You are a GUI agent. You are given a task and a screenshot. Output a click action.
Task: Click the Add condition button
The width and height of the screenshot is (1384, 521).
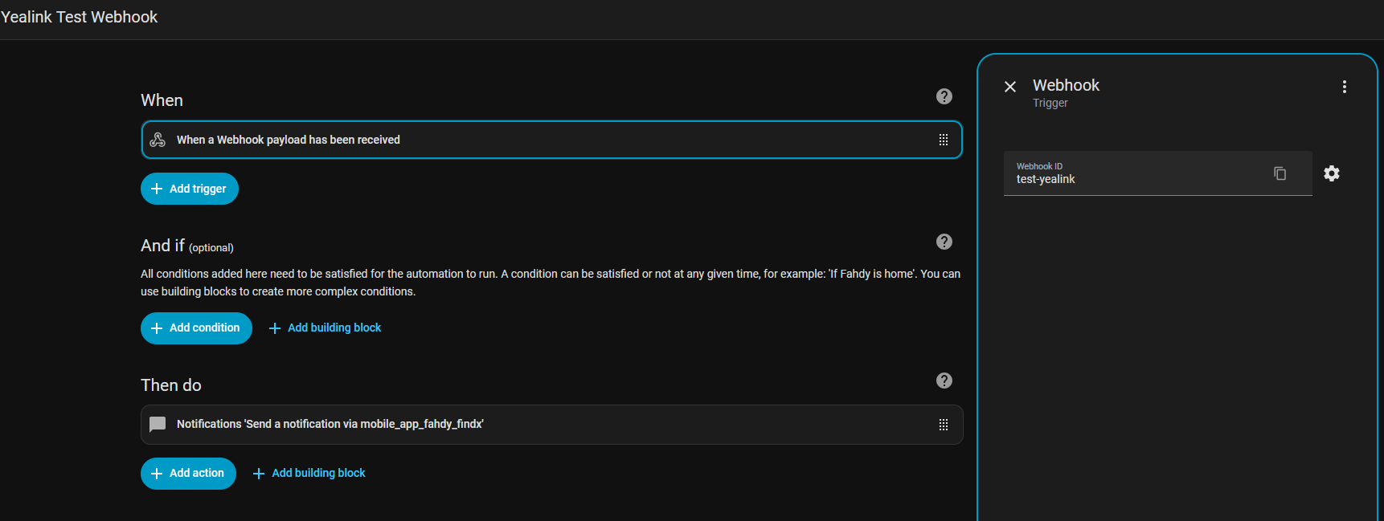pos(196,328)
